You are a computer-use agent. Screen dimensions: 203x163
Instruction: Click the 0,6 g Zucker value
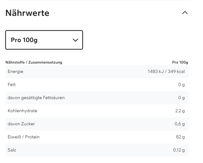coord(180,124)
